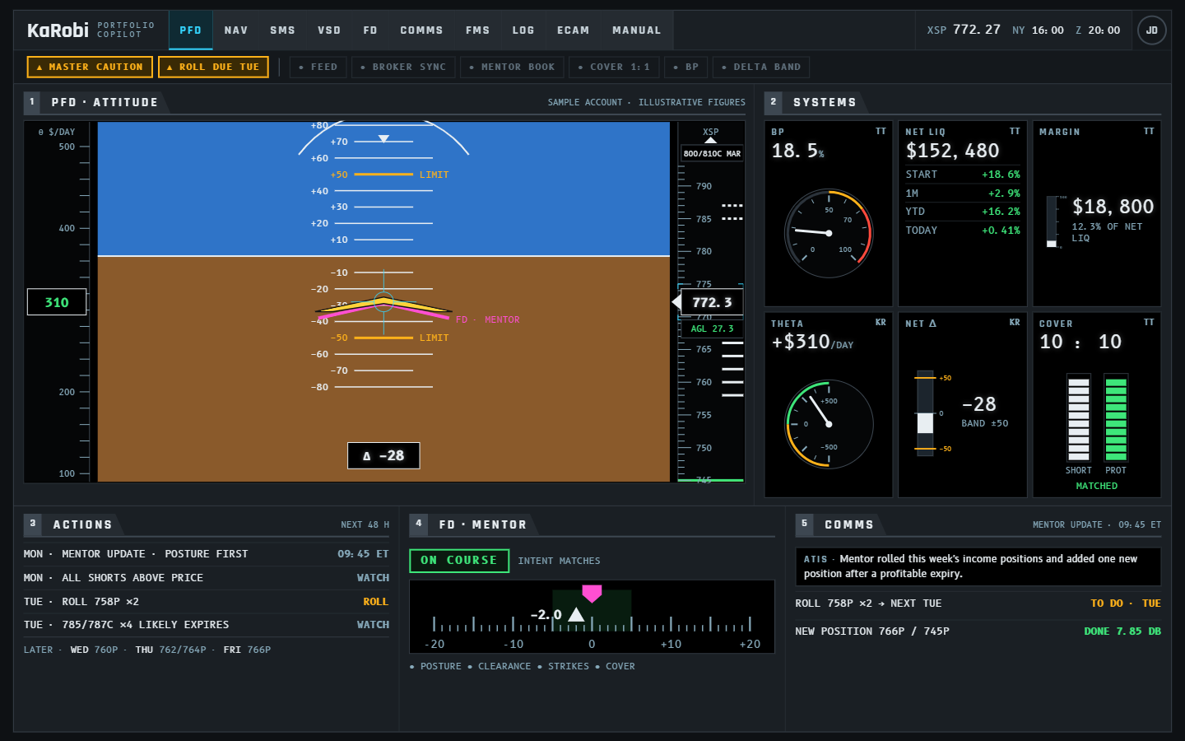
Task: Switch to the NAV tab
Action: pos(236,30)
